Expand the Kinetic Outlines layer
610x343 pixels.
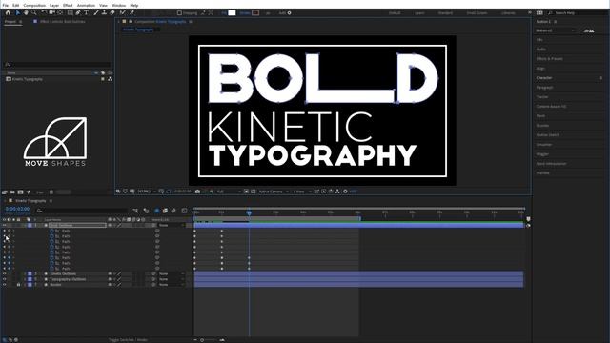point(25,273)
